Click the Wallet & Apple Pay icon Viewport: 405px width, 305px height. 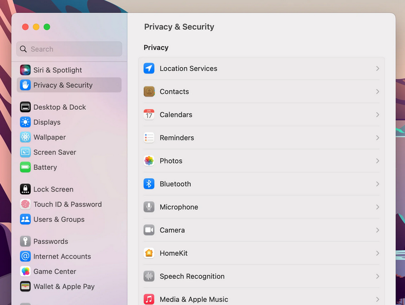(x=25, y=287)
